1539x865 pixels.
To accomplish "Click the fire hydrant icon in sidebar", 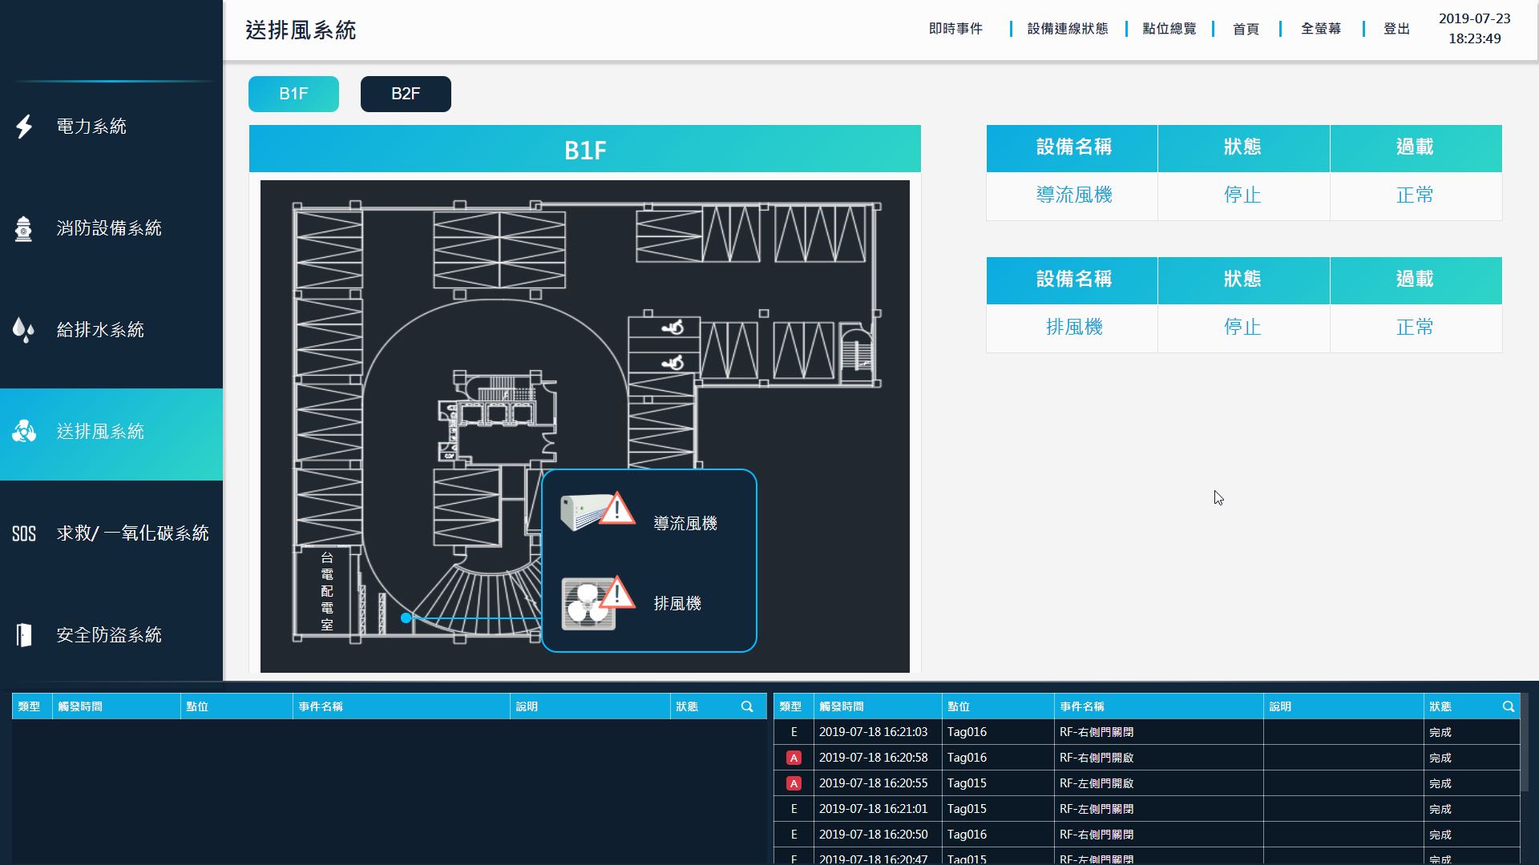I will (24, 228).
